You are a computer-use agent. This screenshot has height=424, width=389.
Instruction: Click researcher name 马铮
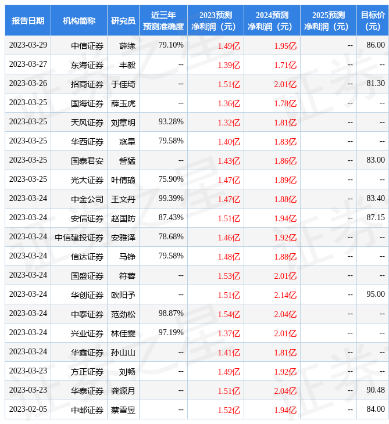click(x=127, y=257)
